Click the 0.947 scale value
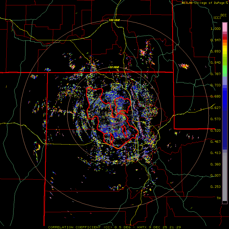The width and height of the screenshot is (229, 229). click(x=216, y=40)
